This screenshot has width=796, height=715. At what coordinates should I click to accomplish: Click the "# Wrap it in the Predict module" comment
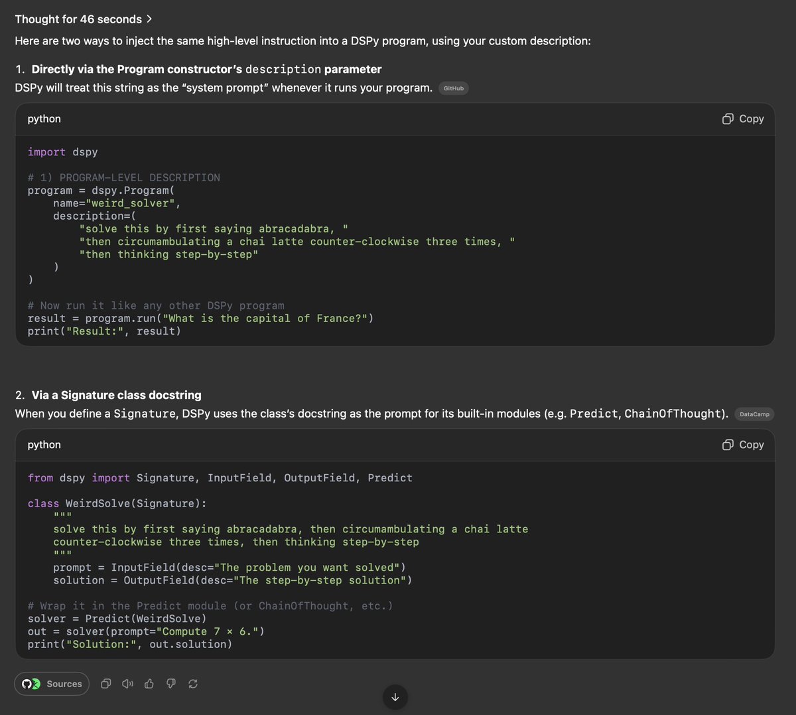pos(210,606)
